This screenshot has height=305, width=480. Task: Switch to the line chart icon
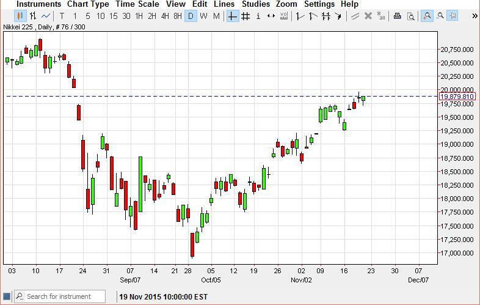tap(46, 16)
